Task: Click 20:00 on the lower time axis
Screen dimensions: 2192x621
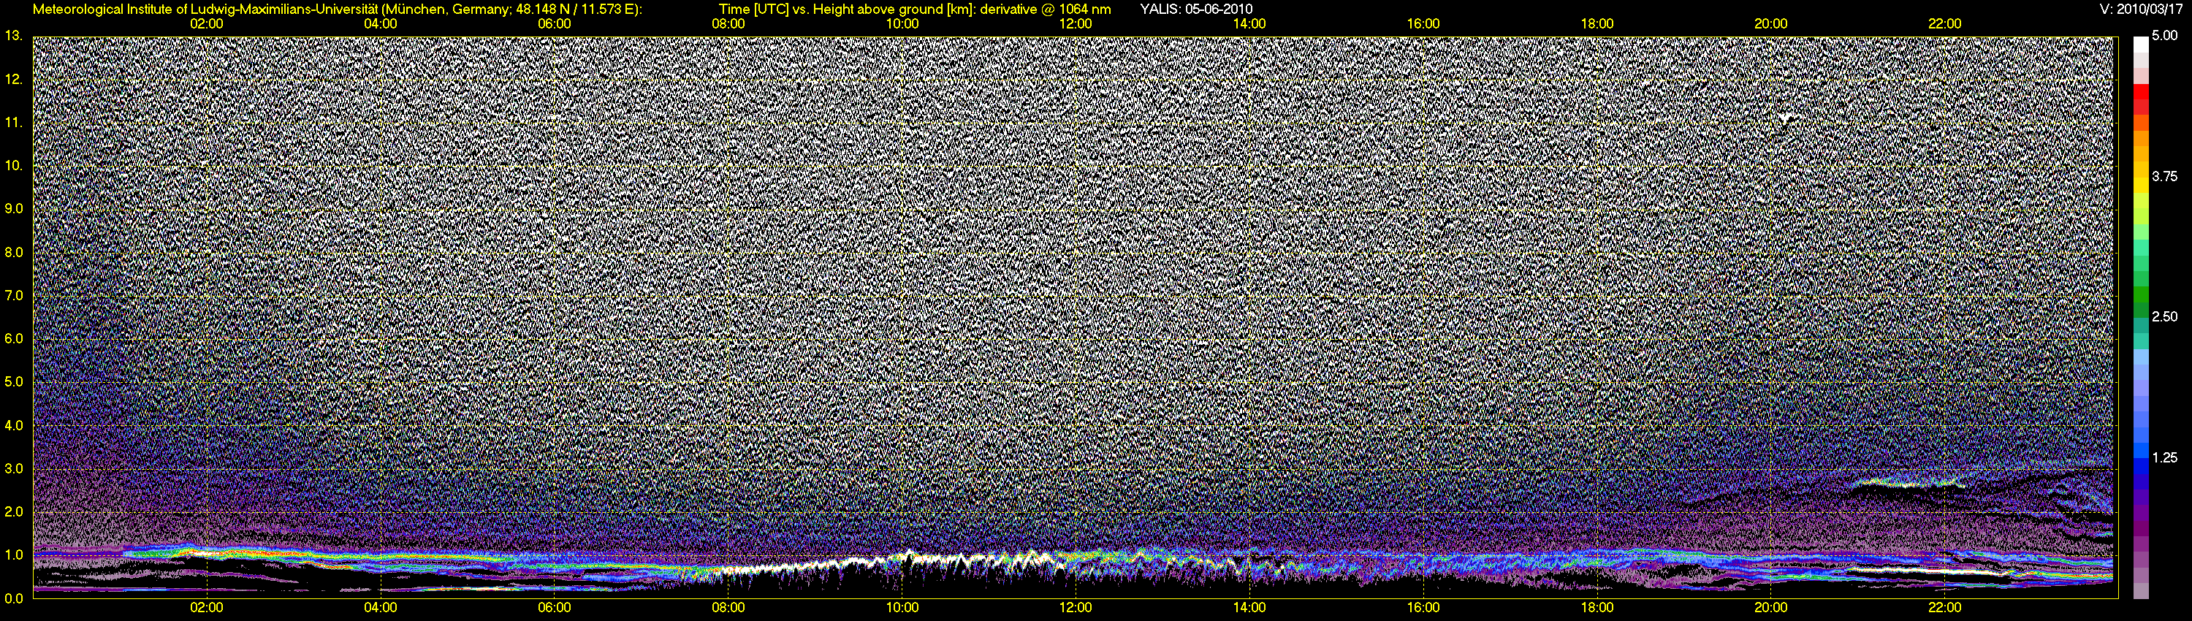Action: pos(1771,607)
